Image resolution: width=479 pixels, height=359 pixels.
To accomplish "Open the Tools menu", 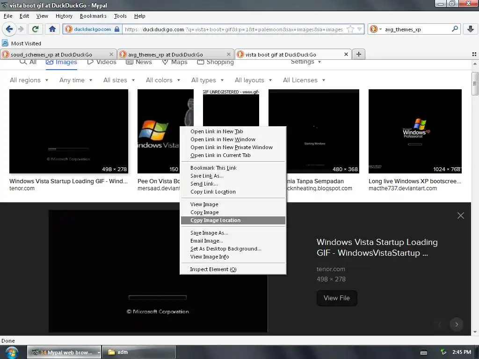I will click(120, 16).
